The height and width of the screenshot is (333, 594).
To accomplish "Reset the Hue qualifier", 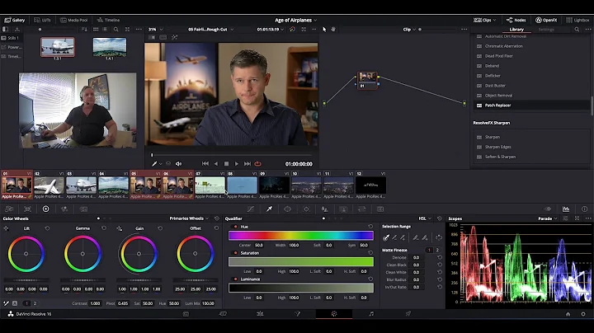I will 370,227.
